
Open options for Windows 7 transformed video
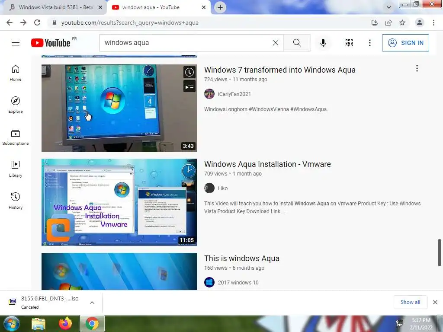(417, 68)
